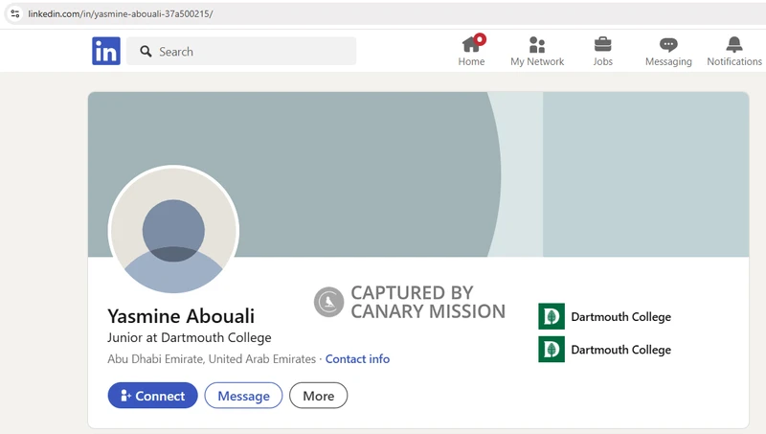
Task: Click the Message button
Action: pos(243,396)
